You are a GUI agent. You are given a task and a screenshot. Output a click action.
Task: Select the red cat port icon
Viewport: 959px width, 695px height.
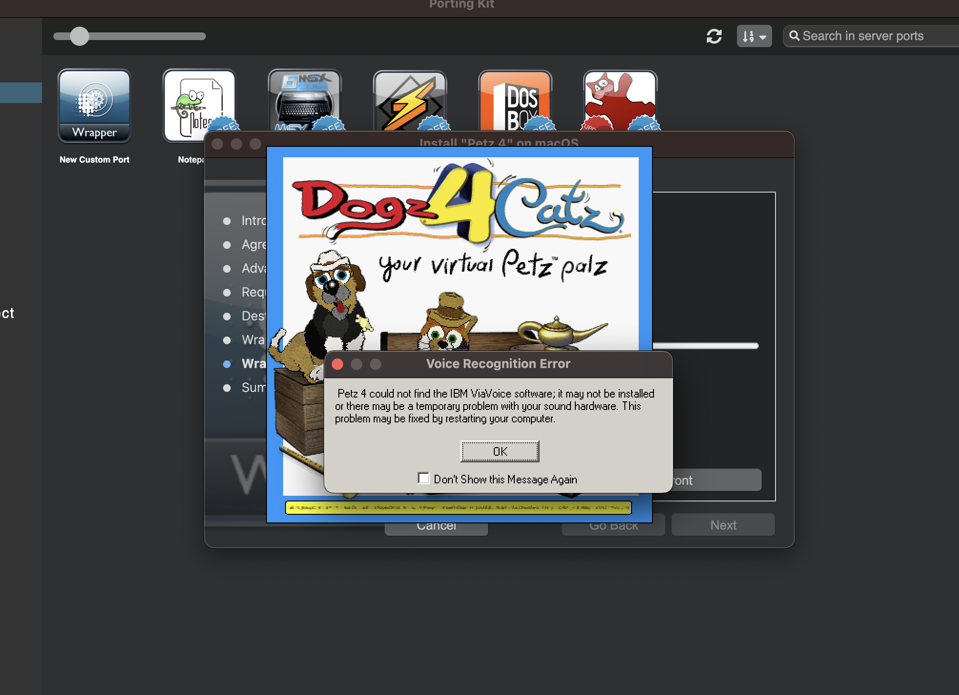620,101
